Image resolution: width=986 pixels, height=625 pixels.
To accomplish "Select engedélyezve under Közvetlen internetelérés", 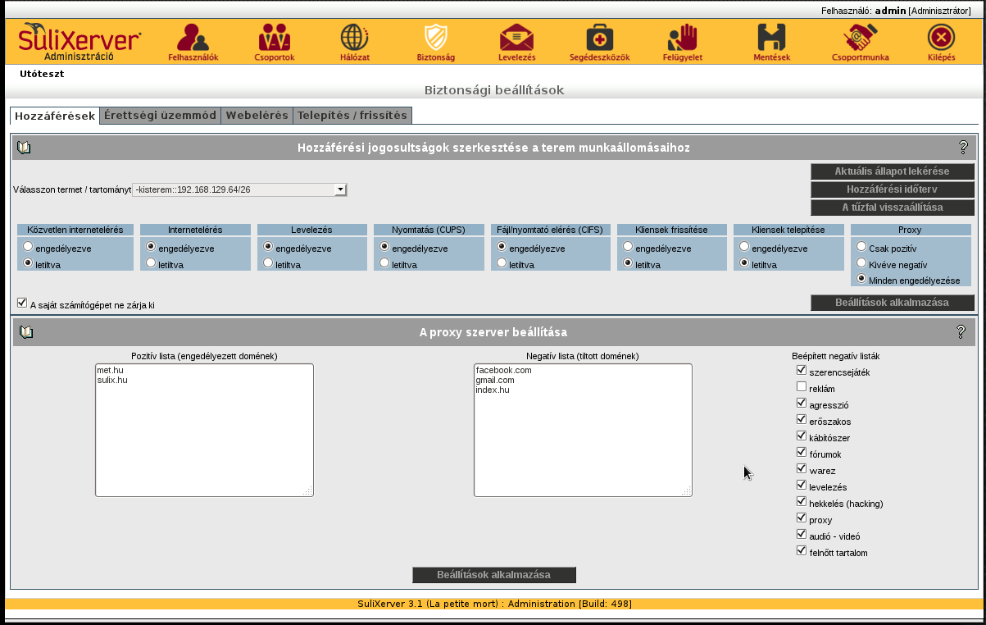I will [29, 246].
